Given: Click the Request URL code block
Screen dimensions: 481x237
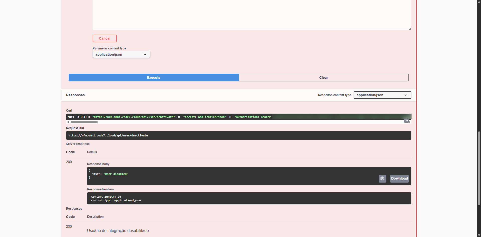Looking at the screenshot, I should coord(238,135).
